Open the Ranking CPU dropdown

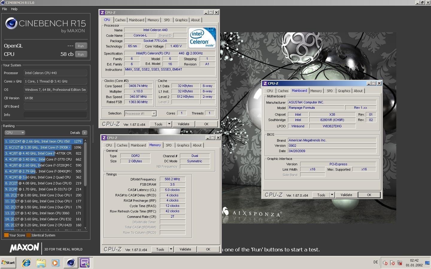tap(15, 133)
